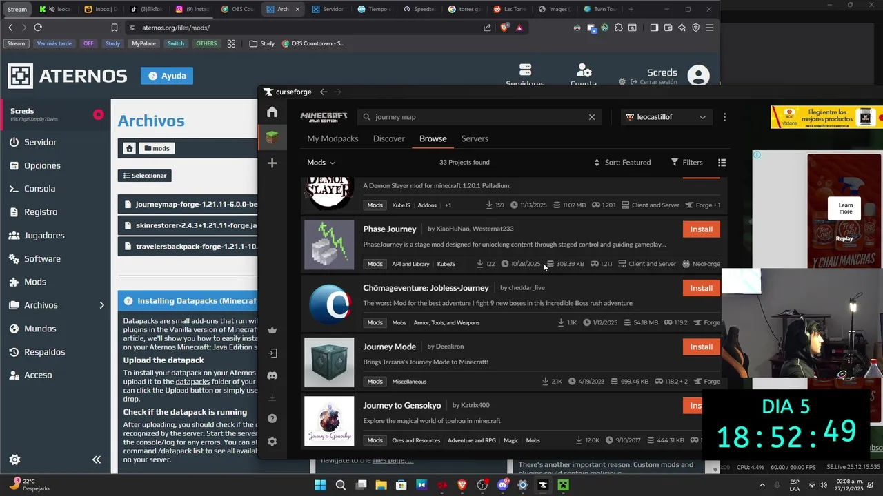Select the Minecraft grass block icon in CurseForge sidebar

272,138
